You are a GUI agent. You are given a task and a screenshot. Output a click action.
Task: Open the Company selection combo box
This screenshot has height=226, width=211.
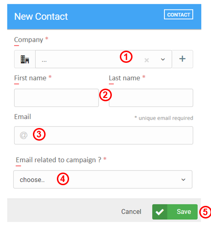click(103, 59)
